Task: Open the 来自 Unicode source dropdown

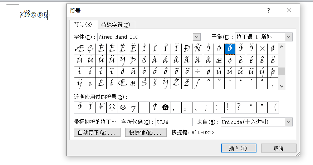Action: tap(289, 122)
